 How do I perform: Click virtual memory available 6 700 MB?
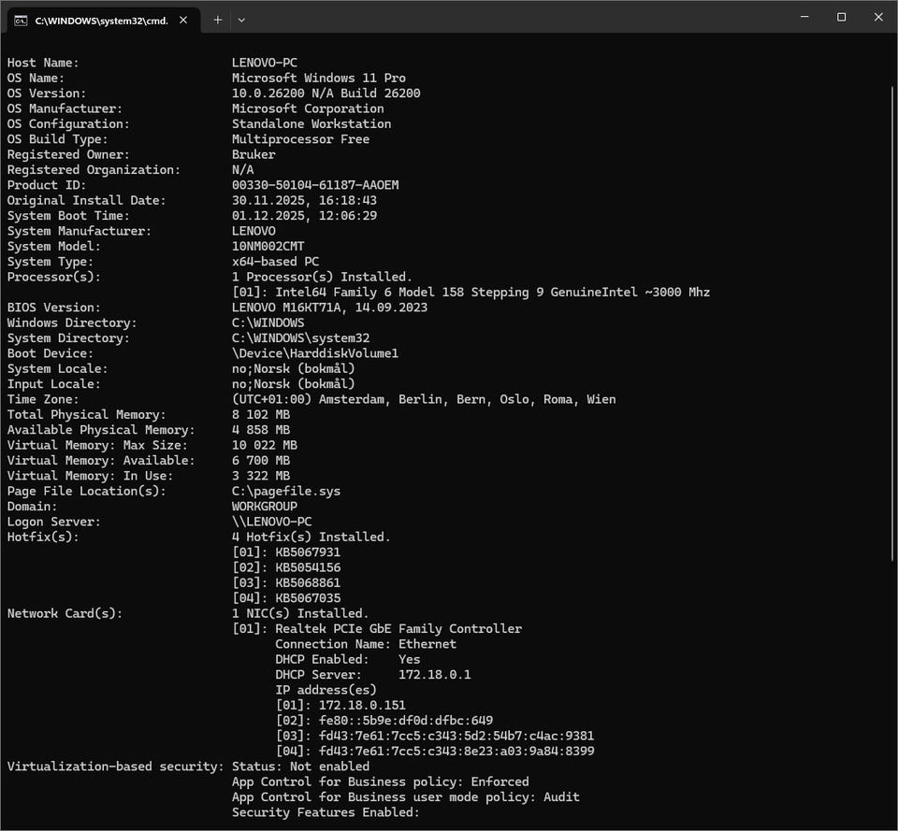point(261,461)
